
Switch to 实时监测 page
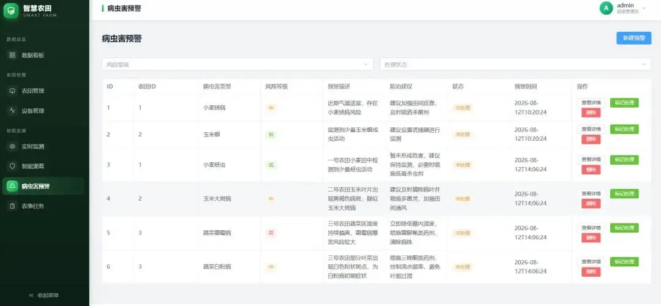tap(43, 146)
